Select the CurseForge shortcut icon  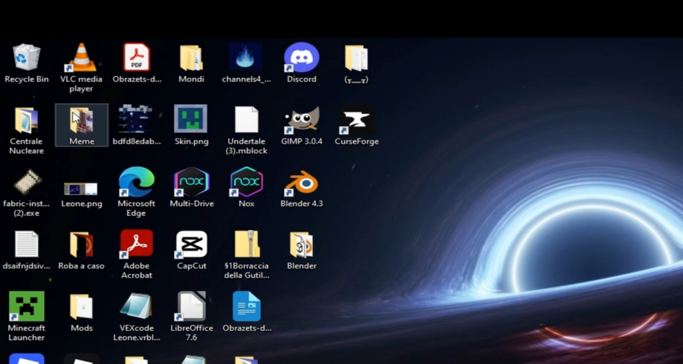356,120
